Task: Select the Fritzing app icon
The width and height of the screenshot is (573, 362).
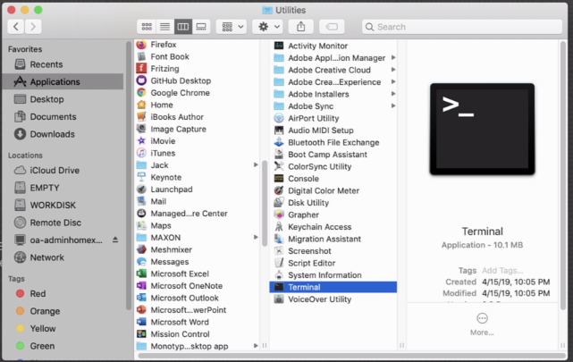Action: pyautogui.click(x=141, y=68)
